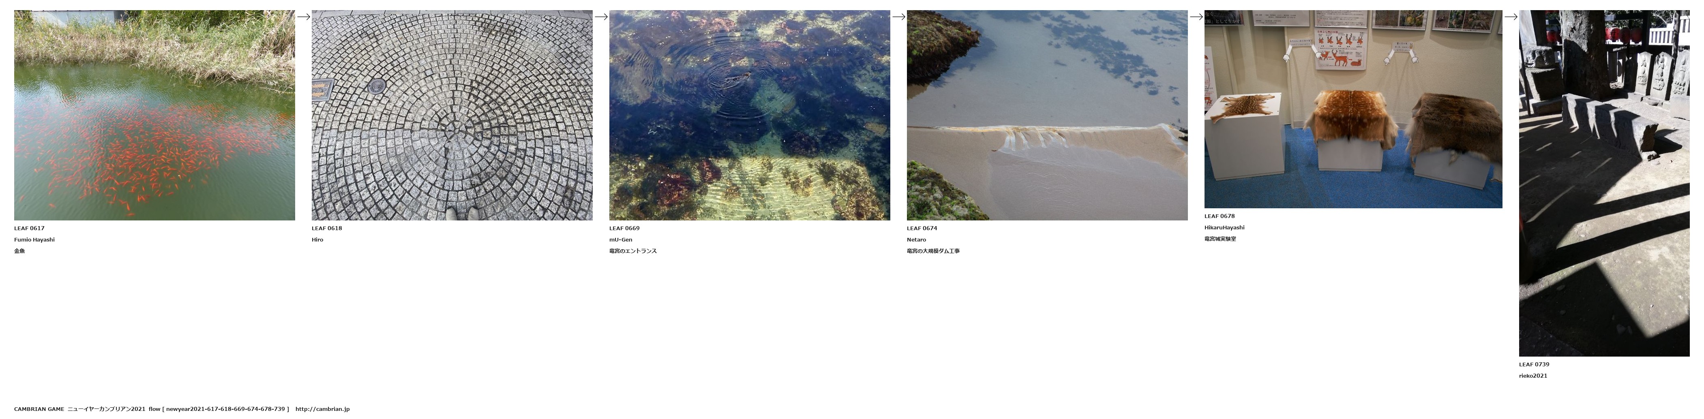Click the LEAF 0618 label
The width and height of the screenshot is (1704, 419).
(327, 228)
